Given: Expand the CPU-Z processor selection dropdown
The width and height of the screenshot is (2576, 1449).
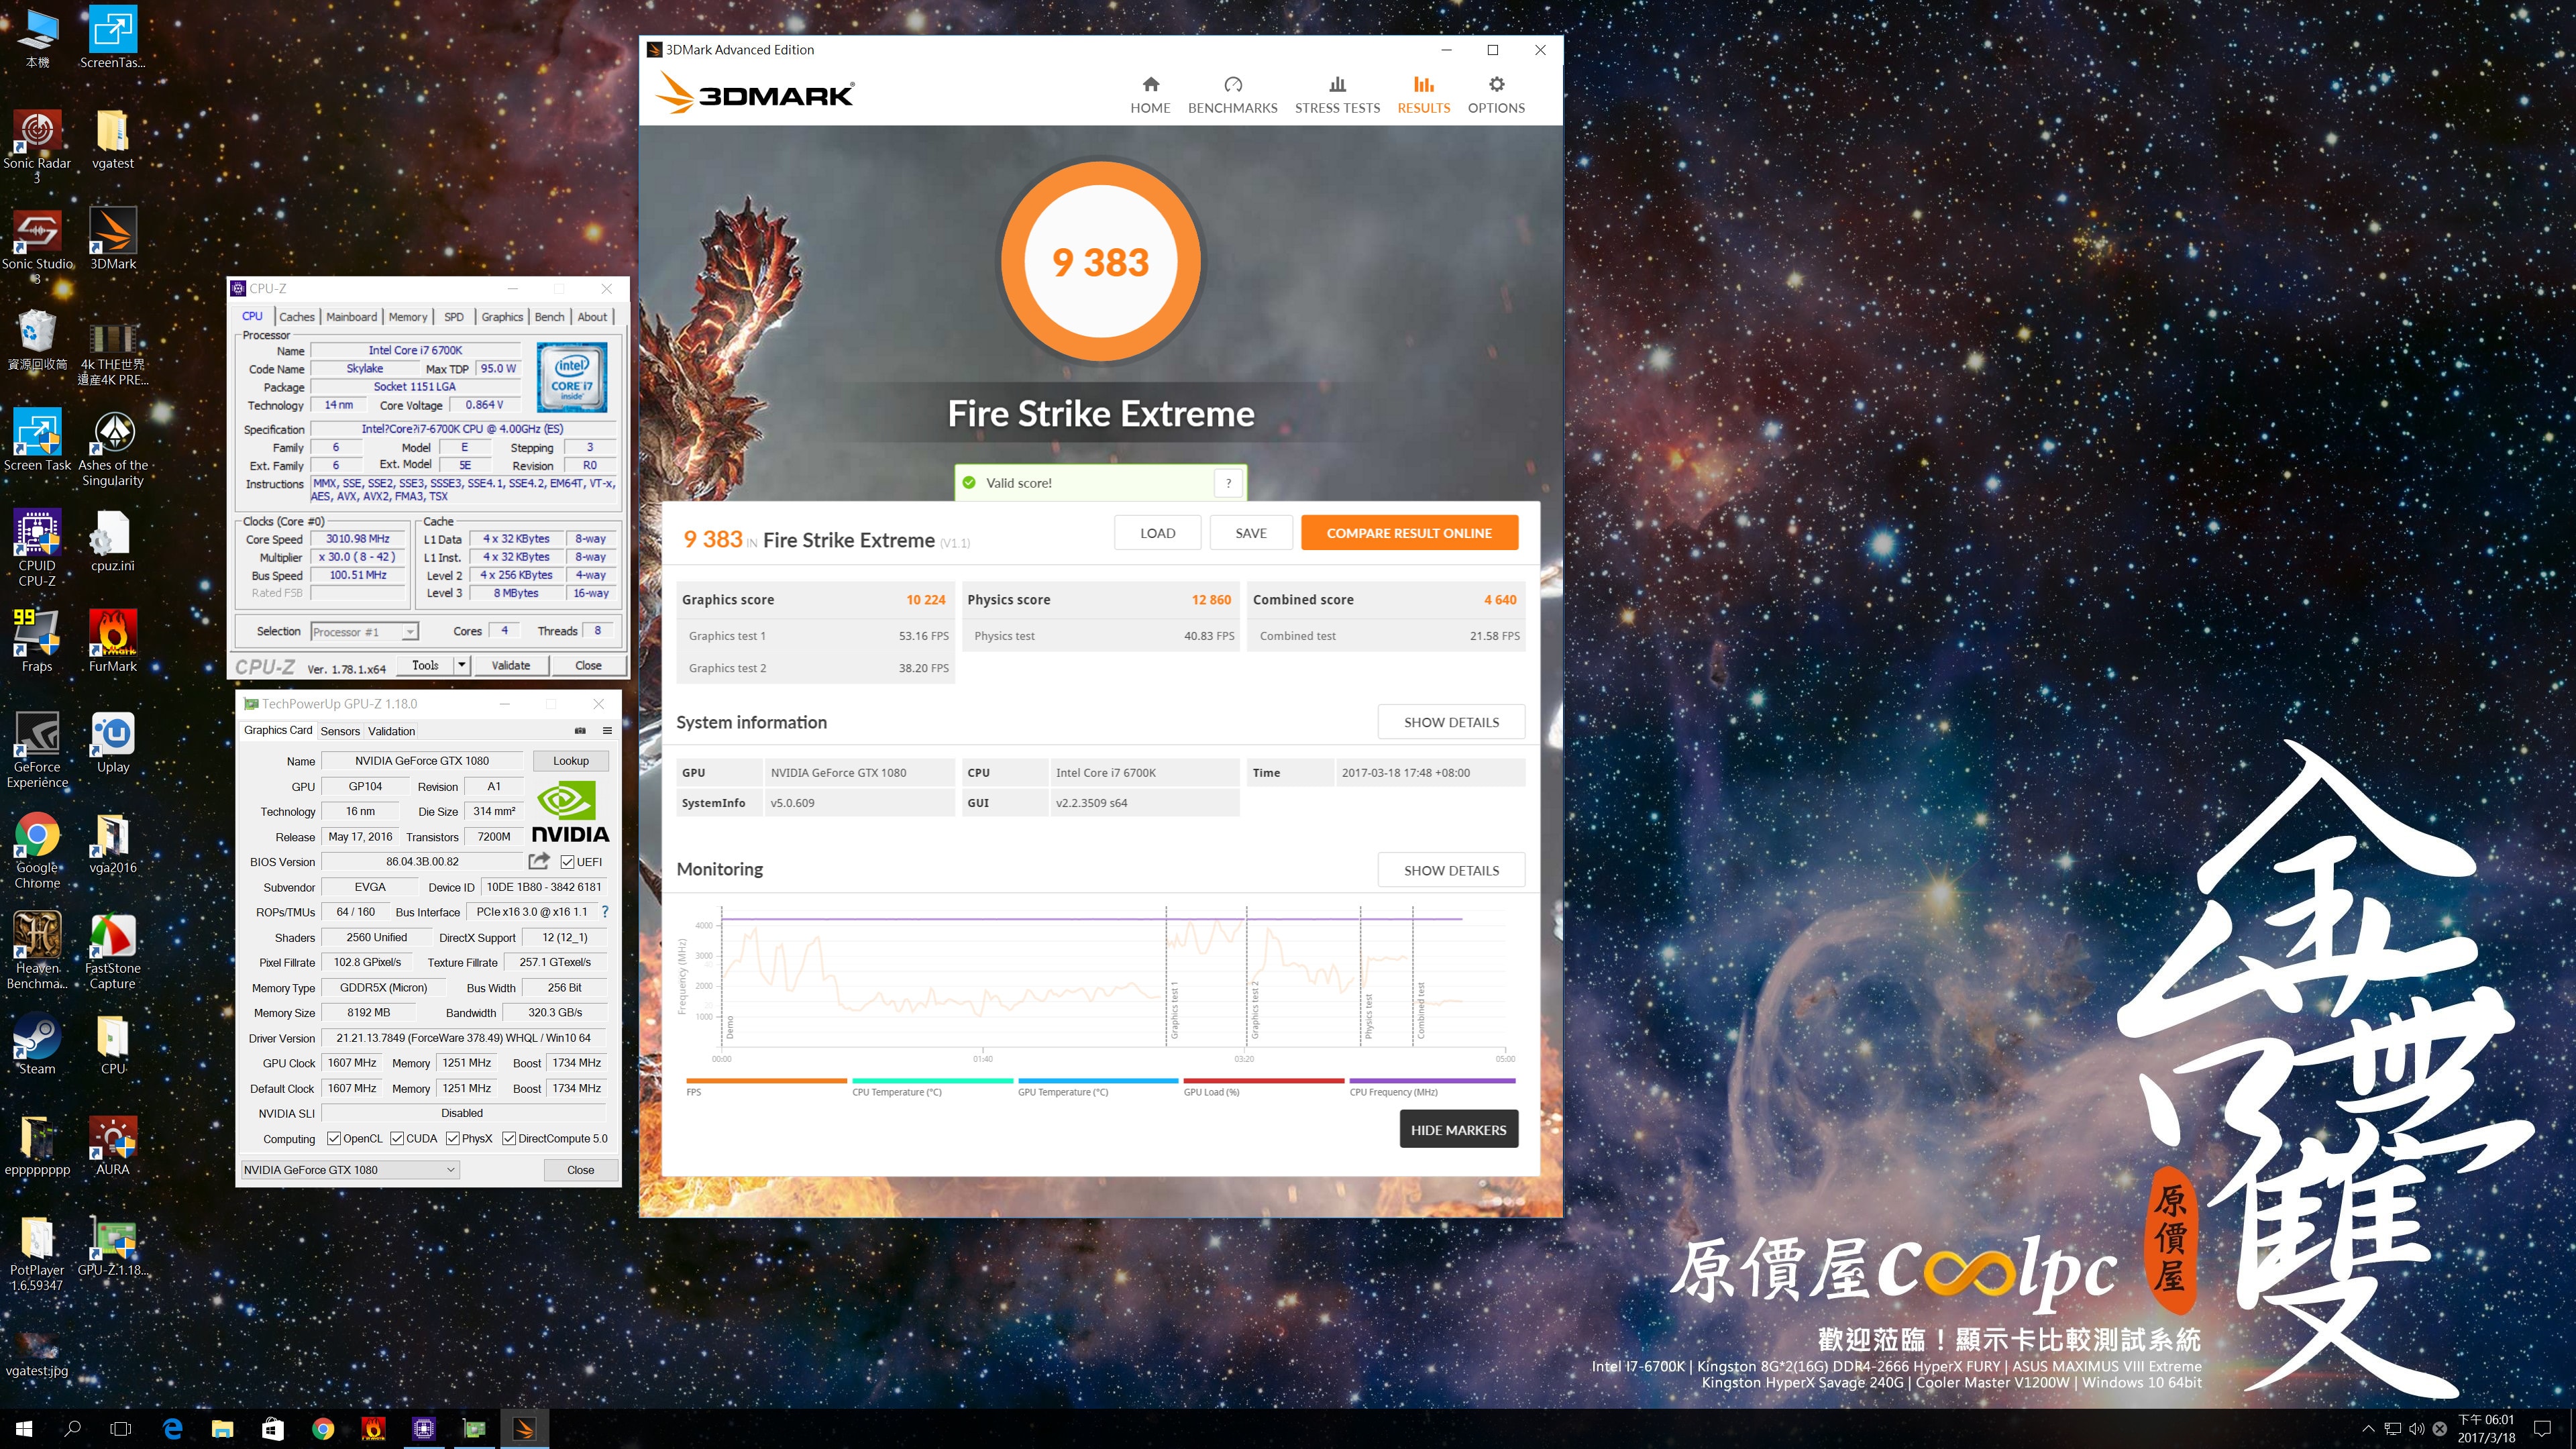Looking at the screenshot, I should tap(409, 632).
